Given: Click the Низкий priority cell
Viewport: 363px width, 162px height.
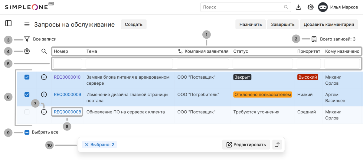Looking at the screenshot, I should pos(305,95).
